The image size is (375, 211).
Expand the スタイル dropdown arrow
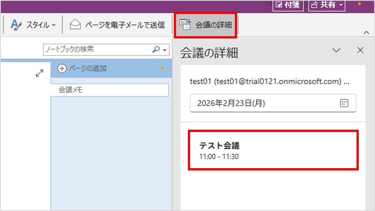pyautogui.click(x=54, y=25)
